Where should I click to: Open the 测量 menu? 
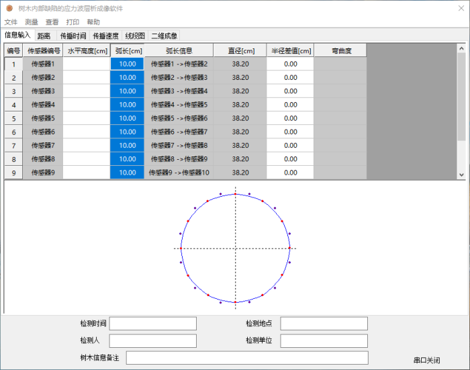[31, 22]
